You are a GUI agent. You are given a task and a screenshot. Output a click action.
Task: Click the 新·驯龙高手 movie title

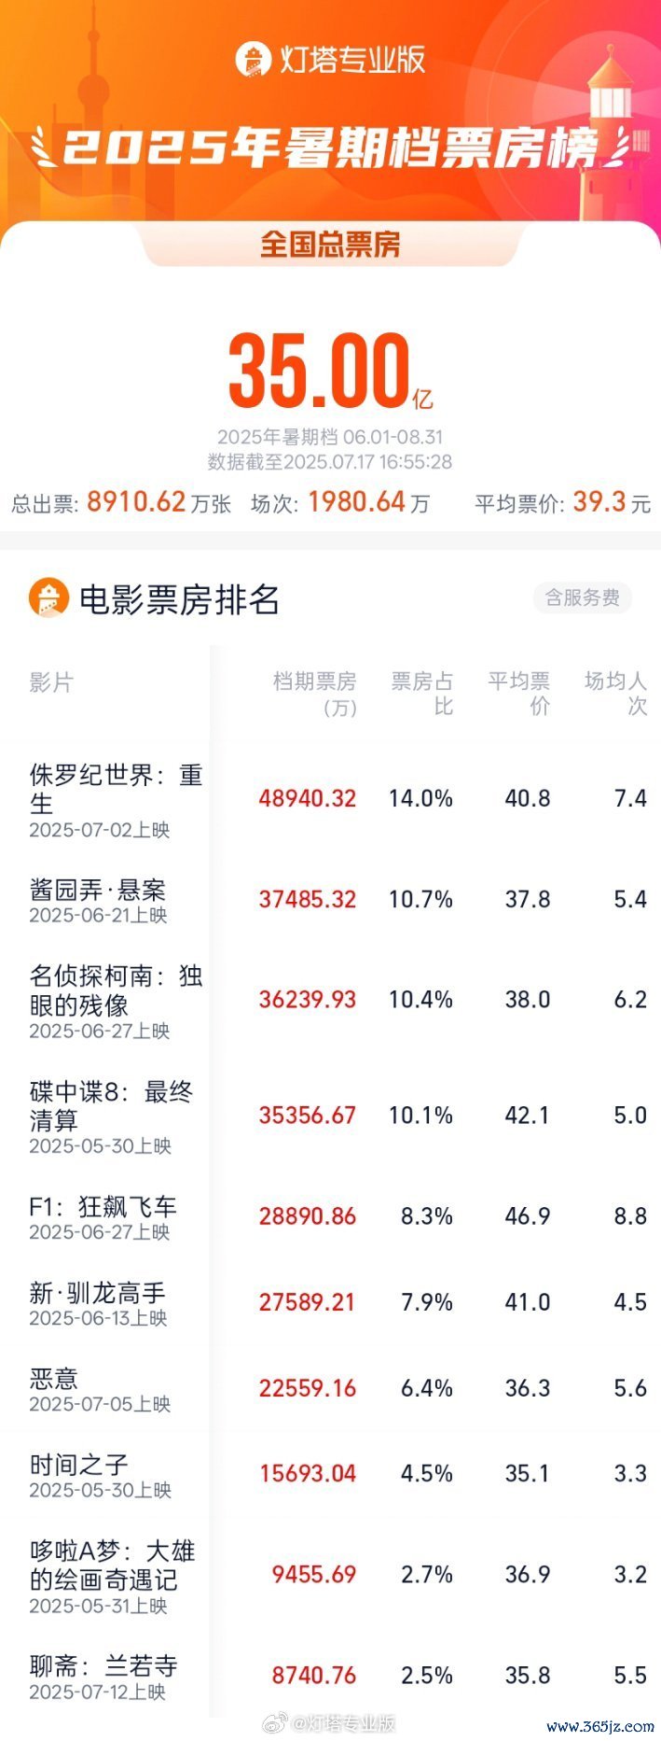click(97, 1293)
